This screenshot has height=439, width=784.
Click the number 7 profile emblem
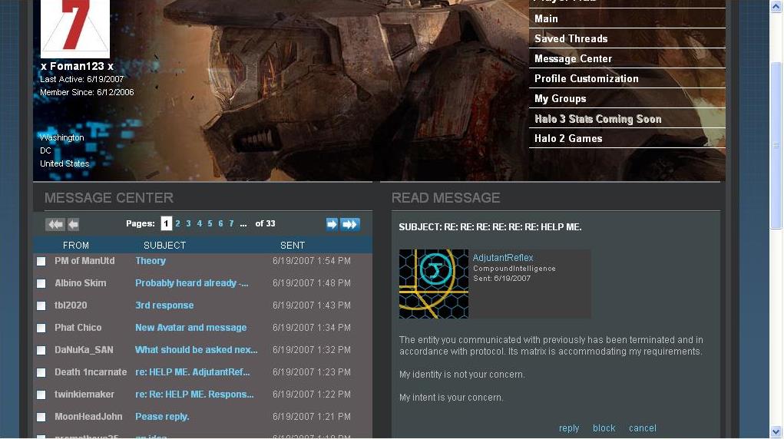tap(75, 28)
